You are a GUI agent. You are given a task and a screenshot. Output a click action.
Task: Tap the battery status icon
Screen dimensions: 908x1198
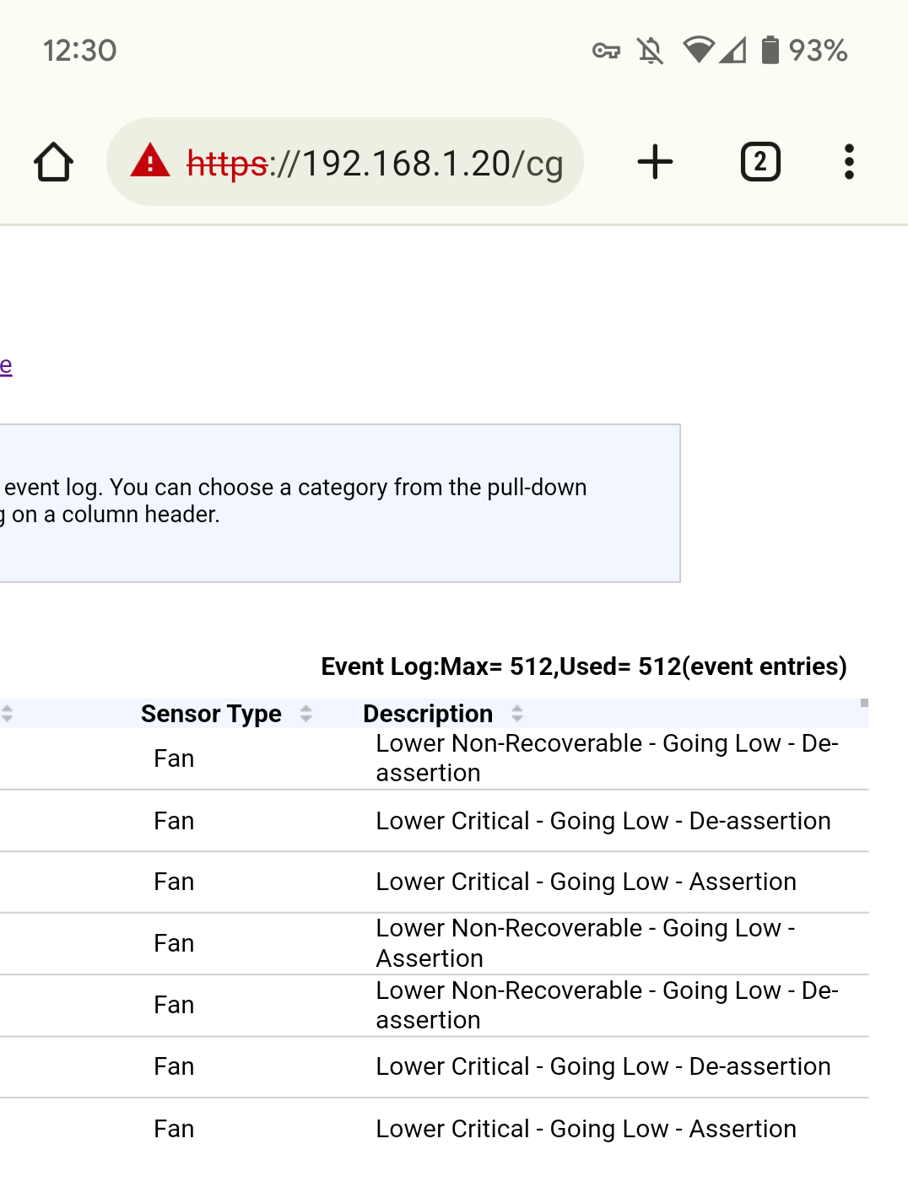click(770, 51)
